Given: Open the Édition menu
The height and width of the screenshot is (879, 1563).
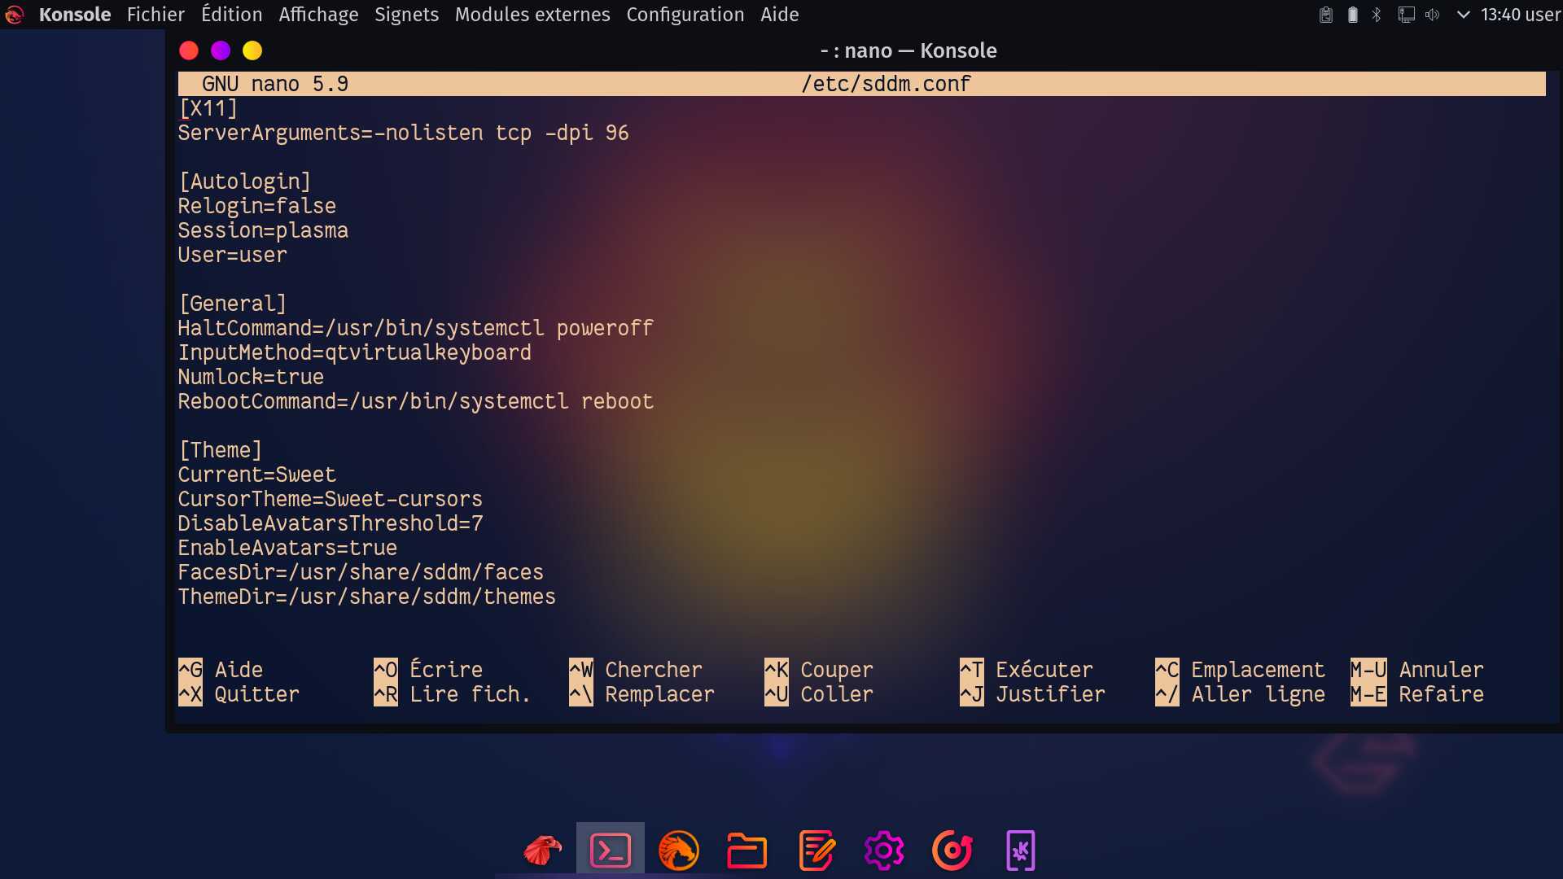Looking at the screenshot, I should click(232, 15).
